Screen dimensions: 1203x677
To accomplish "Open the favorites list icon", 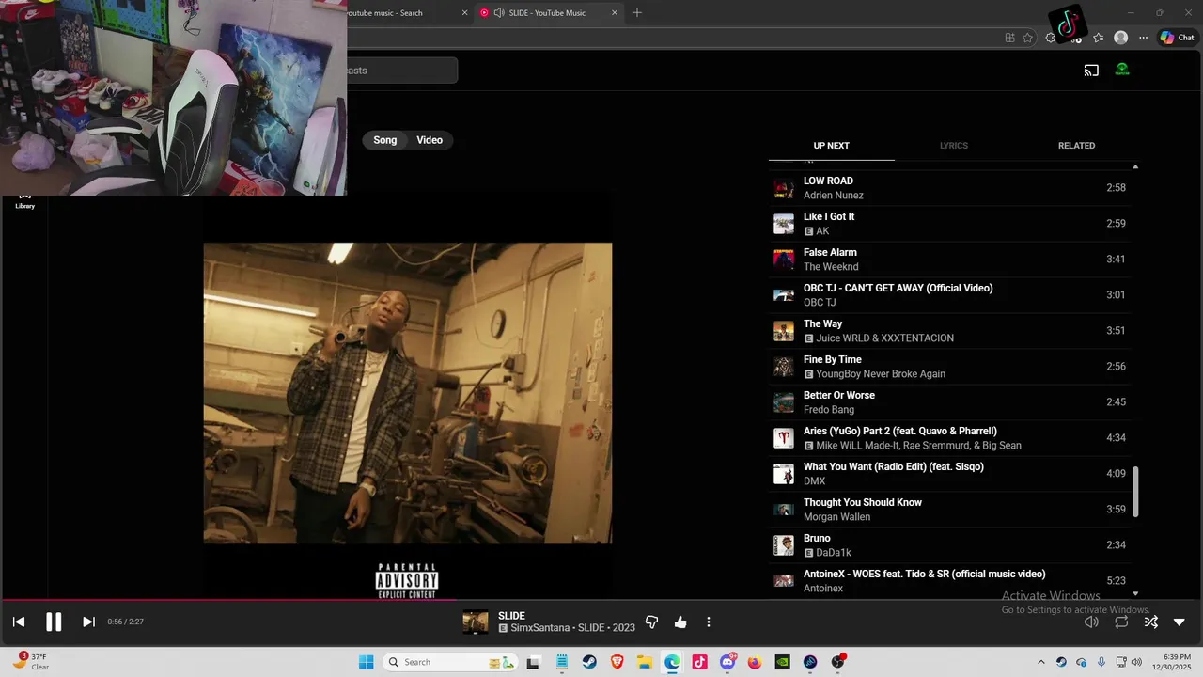I will coord(1099,38).
